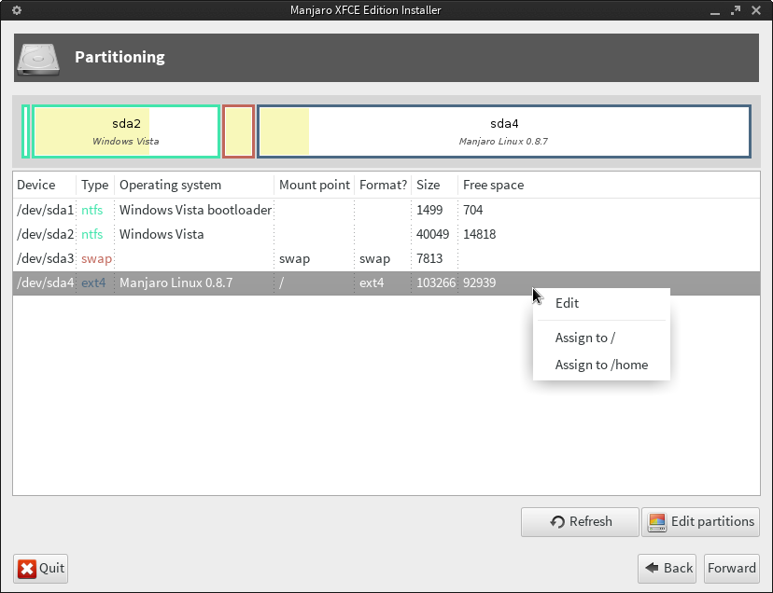
Task: Click the Refresh button
Action: [x=580, y=521]
